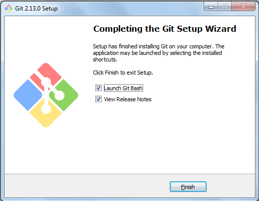
Task: Click the Completing the Git Setup Wizard heading
Action: (165, 29)
